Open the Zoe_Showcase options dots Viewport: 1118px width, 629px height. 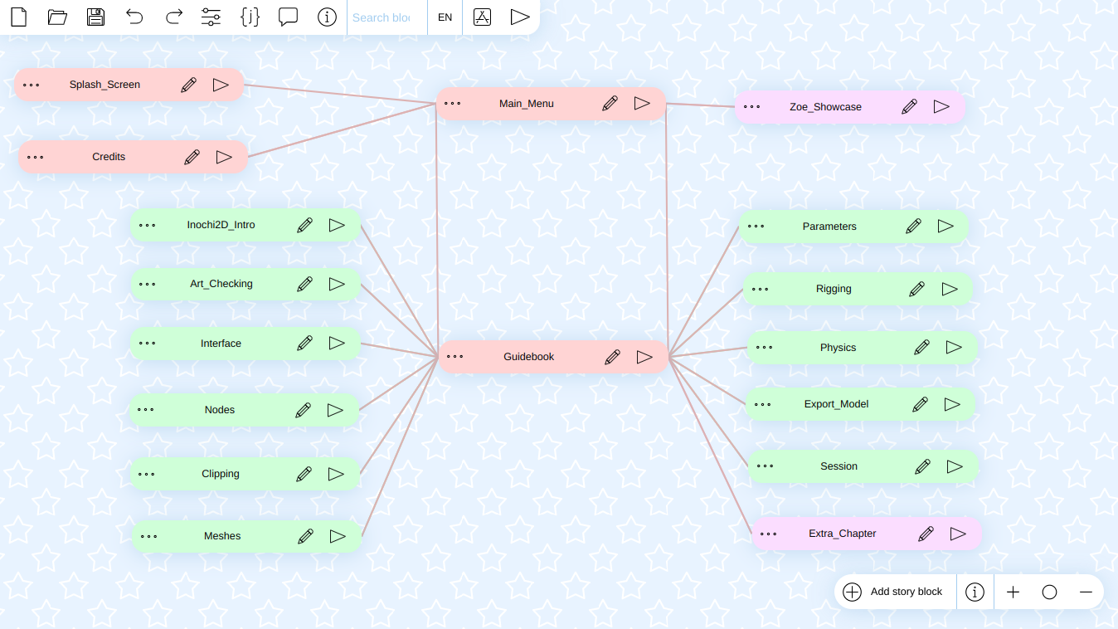752,107
